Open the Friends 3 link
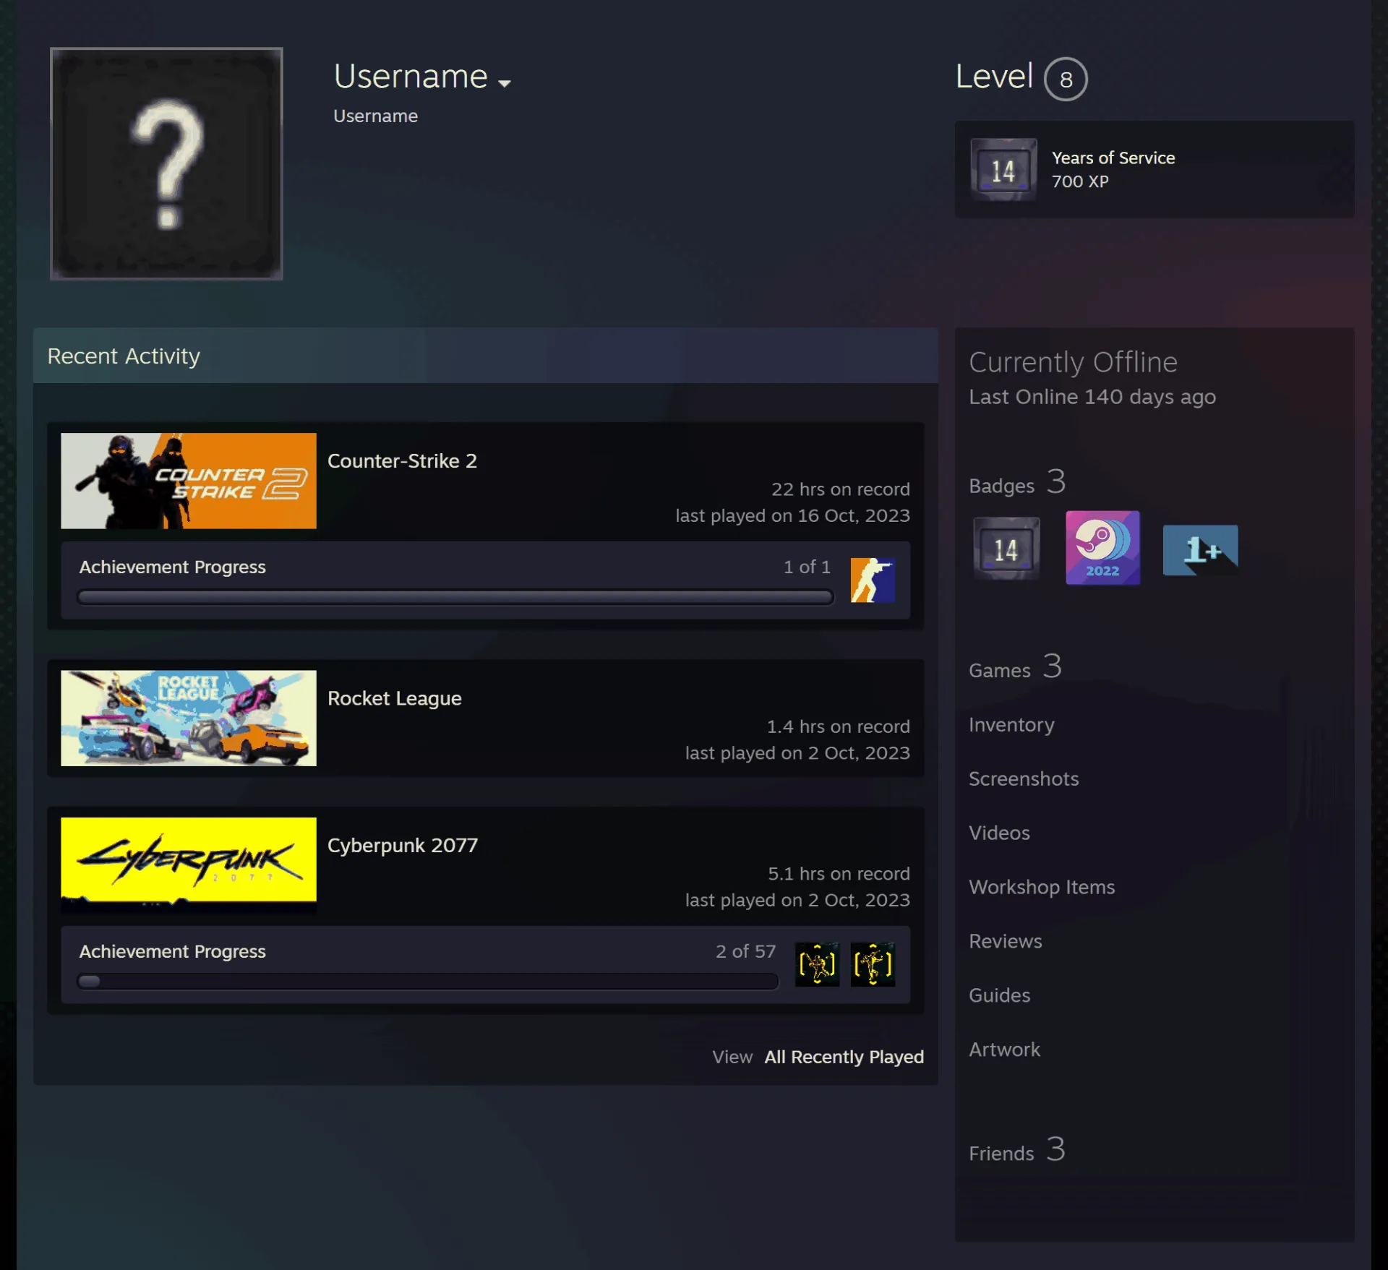 point(1017,1150)
